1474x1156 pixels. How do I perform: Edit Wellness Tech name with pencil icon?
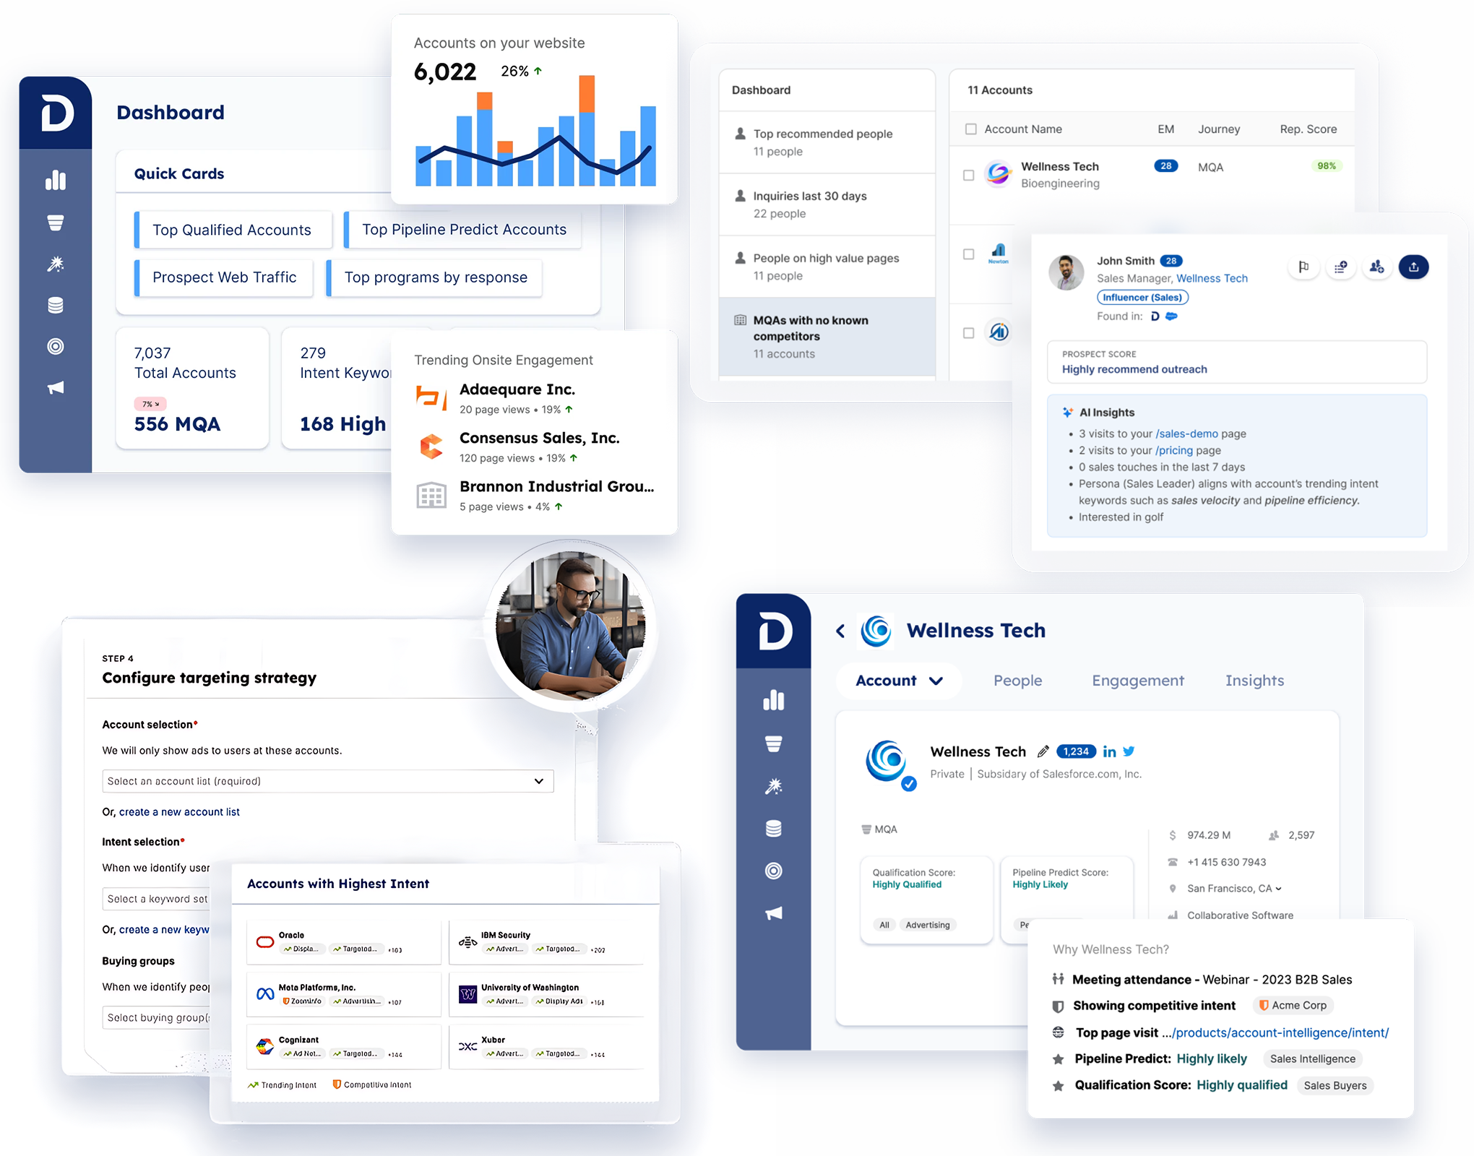pyautogui.click(x=1043, y=751)
